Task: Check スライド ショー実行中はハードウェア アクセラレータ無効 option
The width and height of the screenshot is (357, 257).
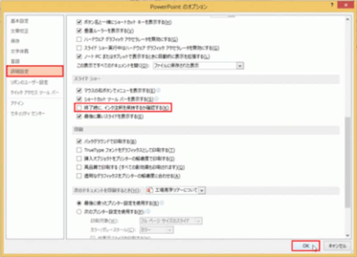Action: [79, 48]
